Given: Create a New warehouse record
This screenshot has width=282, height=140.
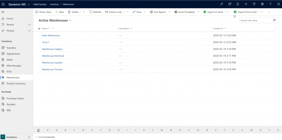Looking at the screenshot, I should point(59,12).
